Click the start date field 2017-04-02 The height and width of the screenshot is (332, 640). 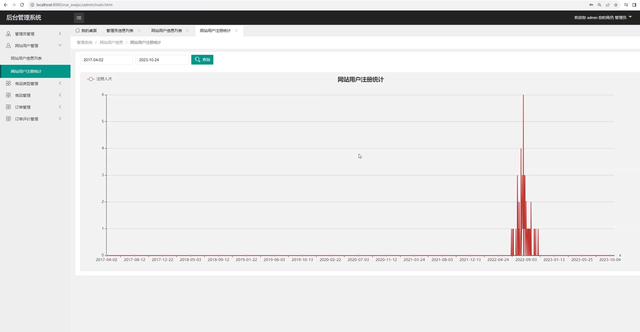(x=106, y=60)
